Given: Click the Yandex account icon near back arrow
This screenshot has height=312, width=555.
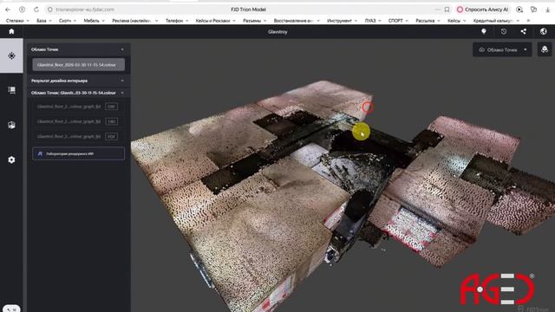Looking at the screenshot, I should [x=22, y=10].
